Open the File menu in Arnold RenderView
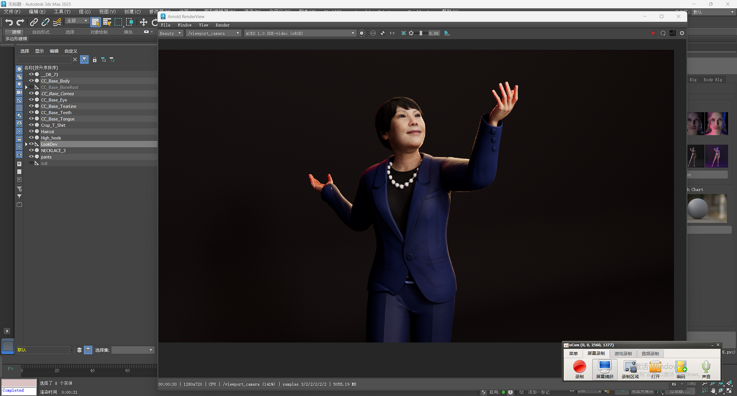This screenshot has width=737, height=396. (166, 25)
